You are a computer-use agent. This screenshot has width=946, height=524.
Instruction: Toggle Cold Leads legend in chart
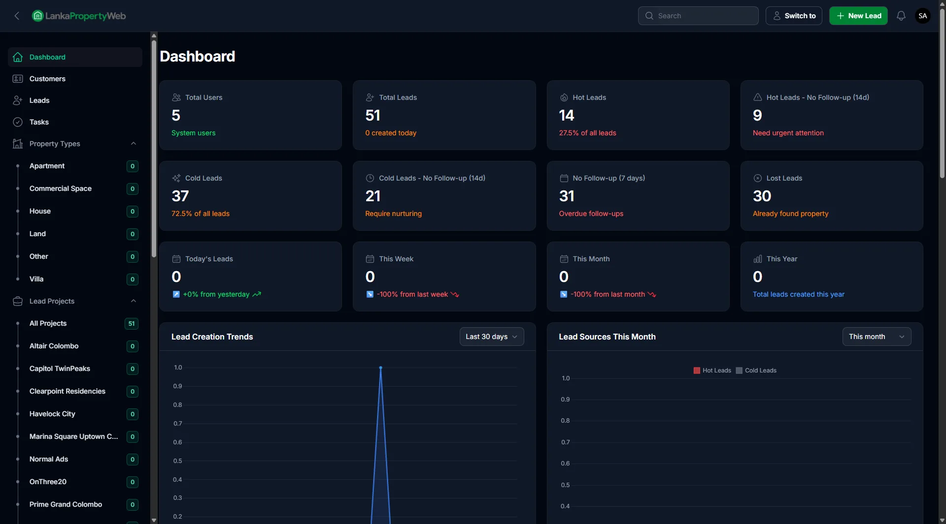point(756,370)
